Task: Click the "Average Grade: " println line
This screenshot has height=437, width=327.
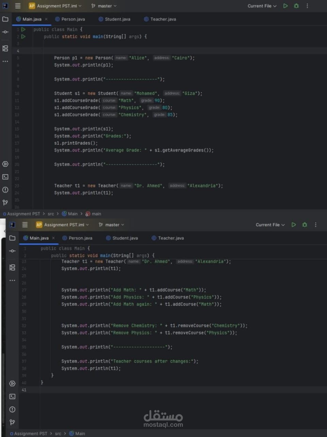Action: click(x=134, y=150)
